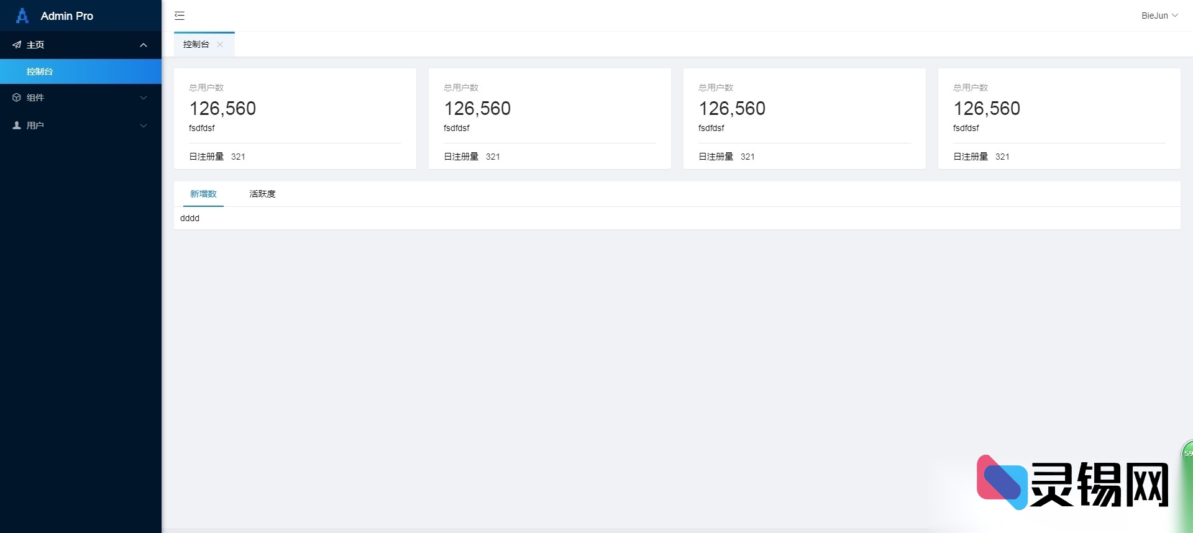Viewport: 1193px width, 533px height.
Task: Select the 新增数 tab
Action: pyautogui.click(x=203, y=194)
